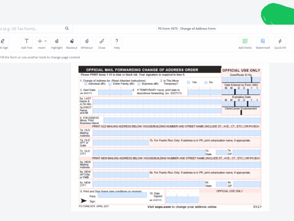294x221 pixels.
Task: Click the 'Visit usps.com' text
Action: (159, 207)
